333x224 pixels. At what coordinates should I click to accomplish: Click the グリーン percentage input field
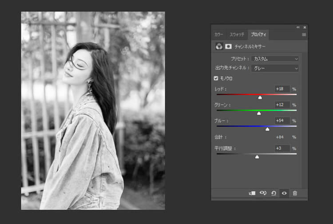[282, 105]
